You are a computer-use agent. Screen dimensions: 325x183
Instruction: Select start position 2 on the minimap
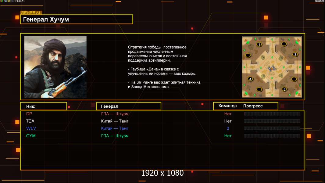click(284, 89)
